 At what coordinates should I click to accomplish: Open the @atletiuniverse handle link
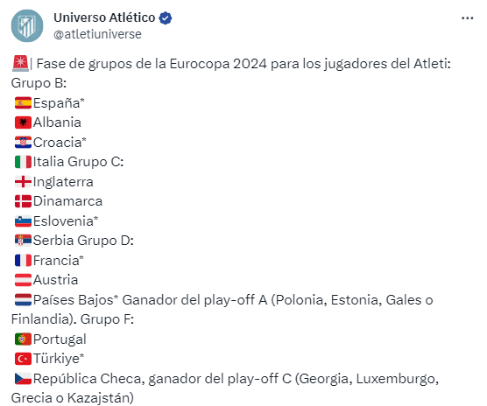[97, 34]
